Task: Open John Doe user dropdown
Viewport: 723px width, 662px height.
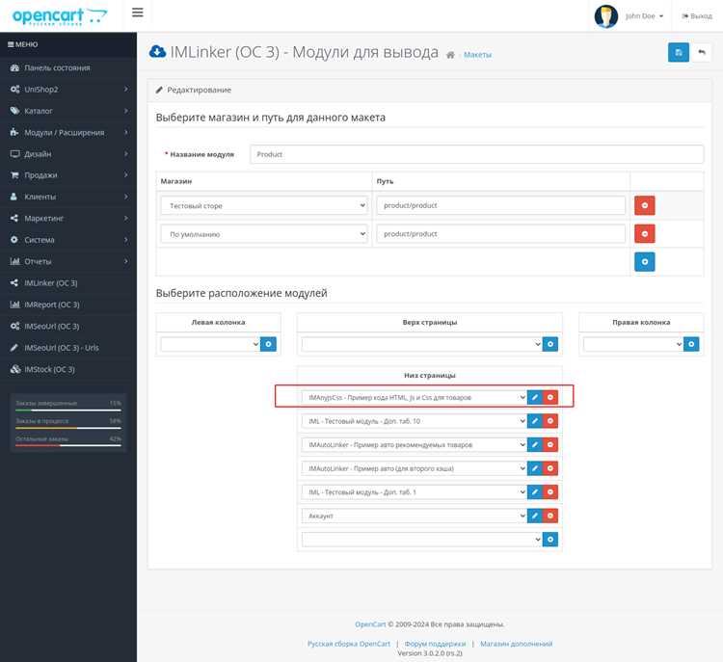Action: pos(644,16)
